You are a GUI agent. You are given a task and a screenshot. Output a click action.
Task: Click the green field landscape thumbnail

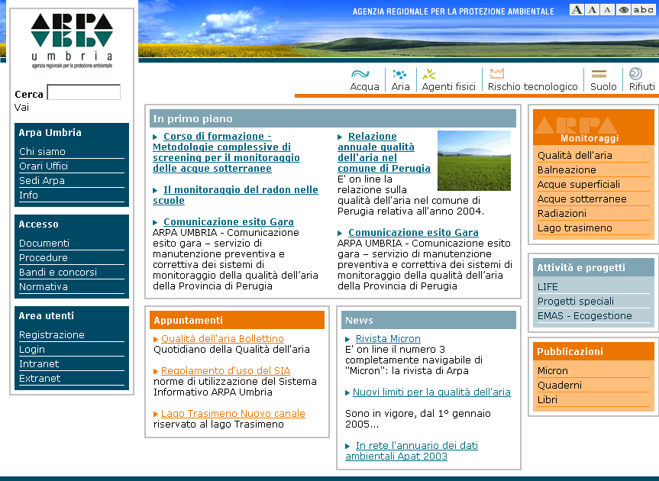(474, 160)
